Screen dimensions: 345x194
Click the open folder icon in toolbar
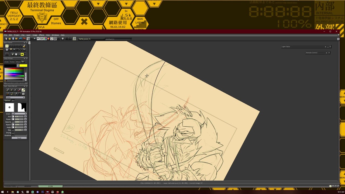tap(9, 39)
